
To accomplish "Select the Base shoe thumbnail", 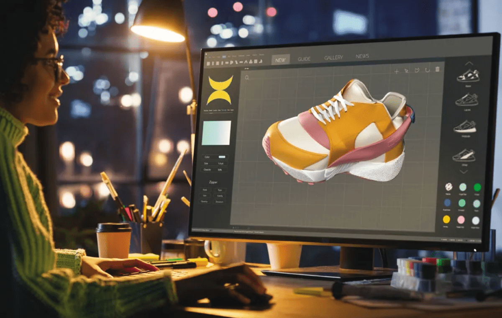I will pos(468,76).
